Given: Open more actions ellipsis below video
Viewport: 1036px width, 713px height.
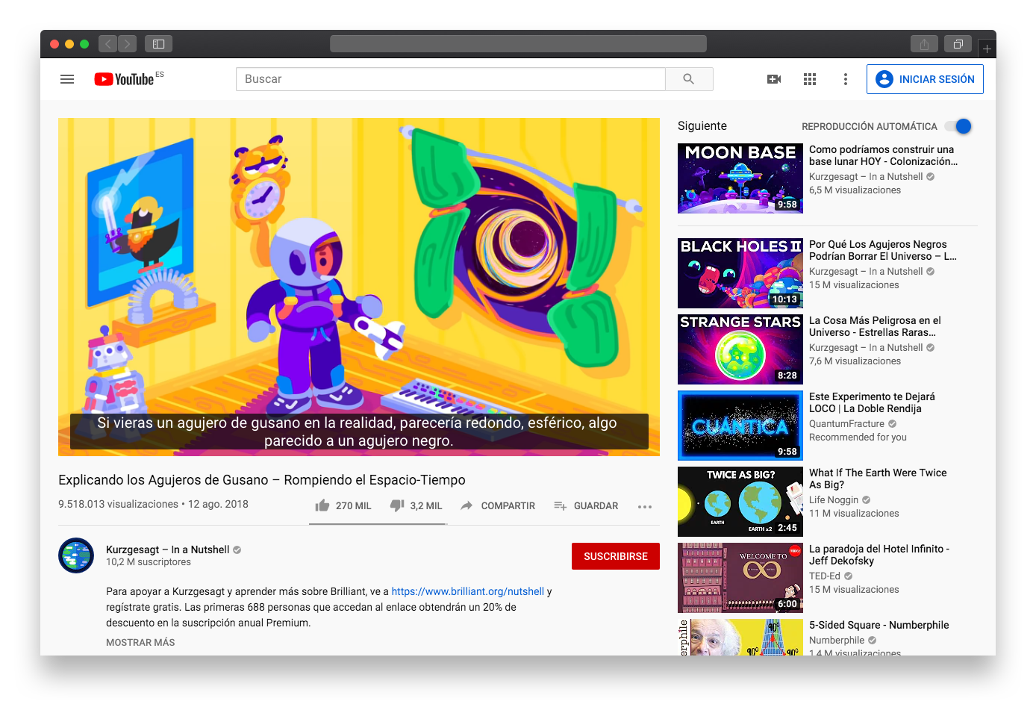Looking at the screenshot, I should (645, 506).
